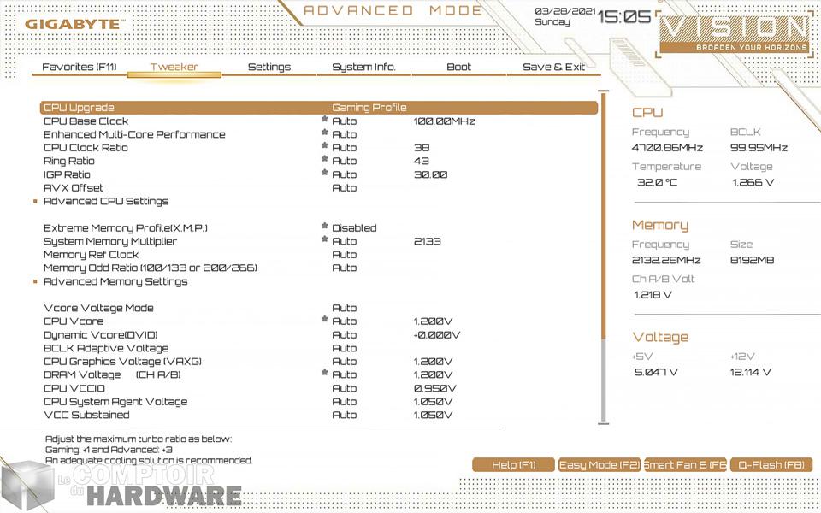Click the vertical scrollbar of settings list
Image resolution: width=821 pixels, height=513 pixels.
(x=605, y=256)
